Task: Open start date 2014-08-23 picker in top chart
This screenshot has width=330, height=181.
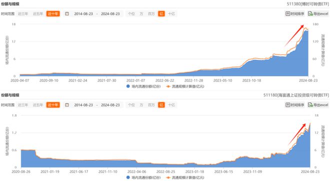Action: tap(83, 14)
